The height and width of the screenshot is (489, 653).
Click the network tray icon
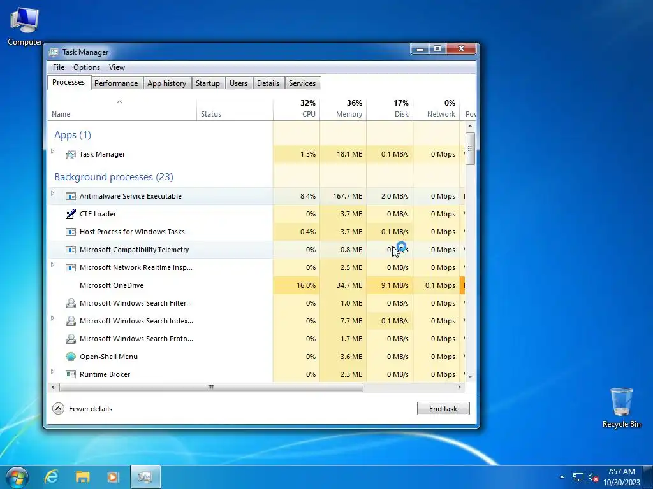click(578, 478)
